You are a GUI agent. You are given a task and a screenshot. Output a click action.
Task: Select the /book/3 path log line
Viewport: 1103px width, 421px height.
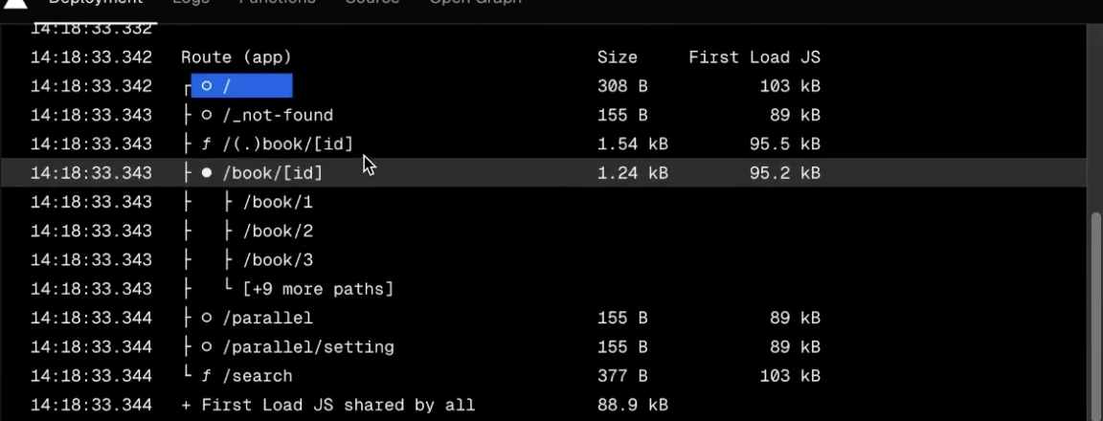click(551, 260)
